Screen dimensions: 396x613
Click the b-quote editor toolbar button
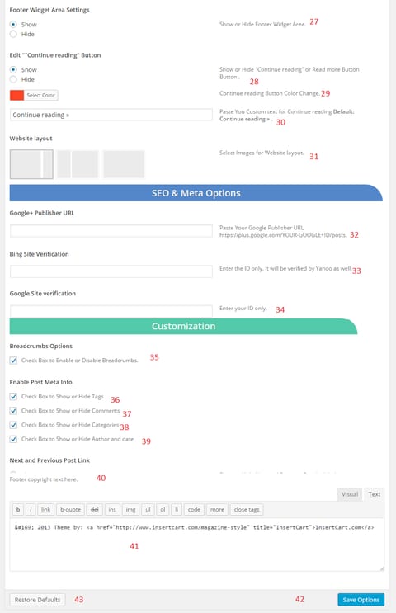click(70, 509)
